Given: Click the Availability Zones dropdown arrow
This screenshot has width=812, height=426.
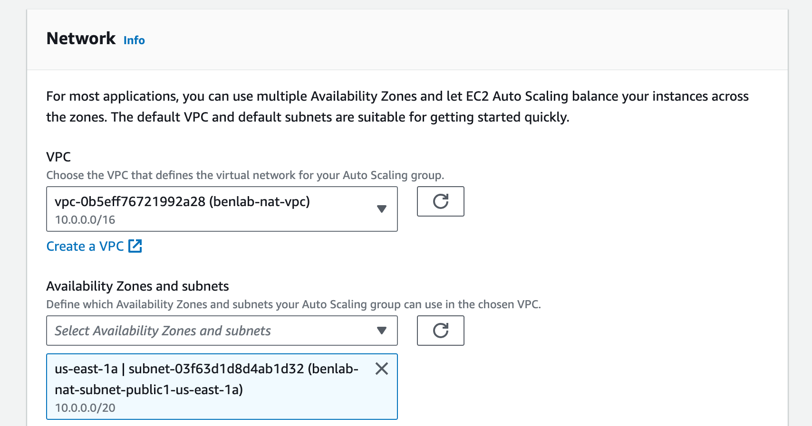Looking at the screenshot, I should pyautogui.click(x=381, y=331).
